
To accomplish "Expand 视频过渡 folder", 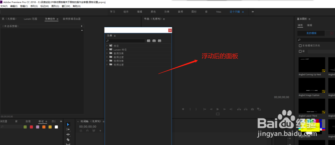I will pos(107,64).
